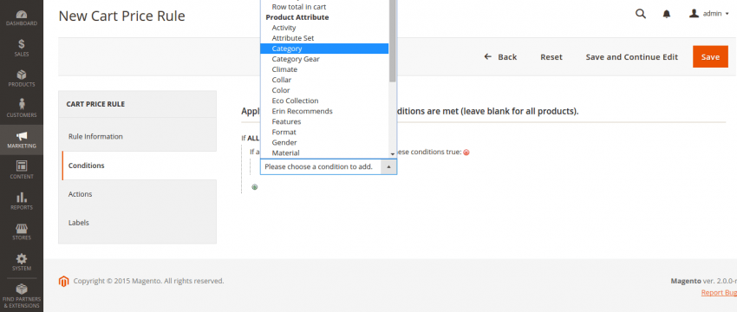Choose the Gender option
This screenshot has width=737, height=312.
(284, 142)
